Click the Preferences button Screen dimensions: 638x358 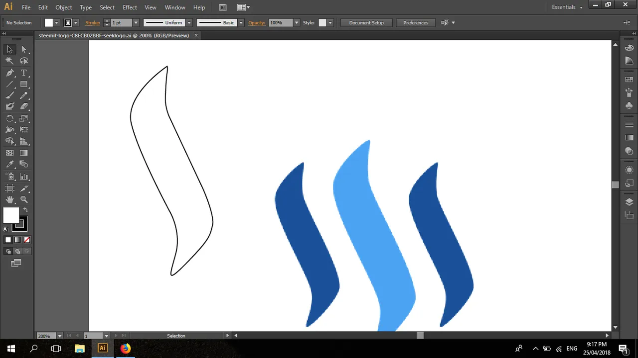(x=416, y=23)
